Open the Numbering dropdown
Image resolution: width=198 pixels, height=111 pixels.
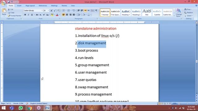click(71, 10)
